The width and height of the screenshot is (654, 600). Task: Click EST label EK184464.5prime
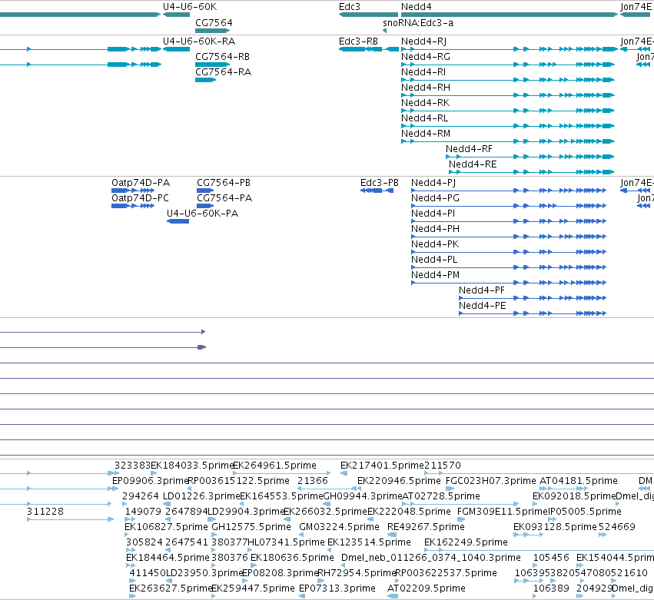(168, 558)
